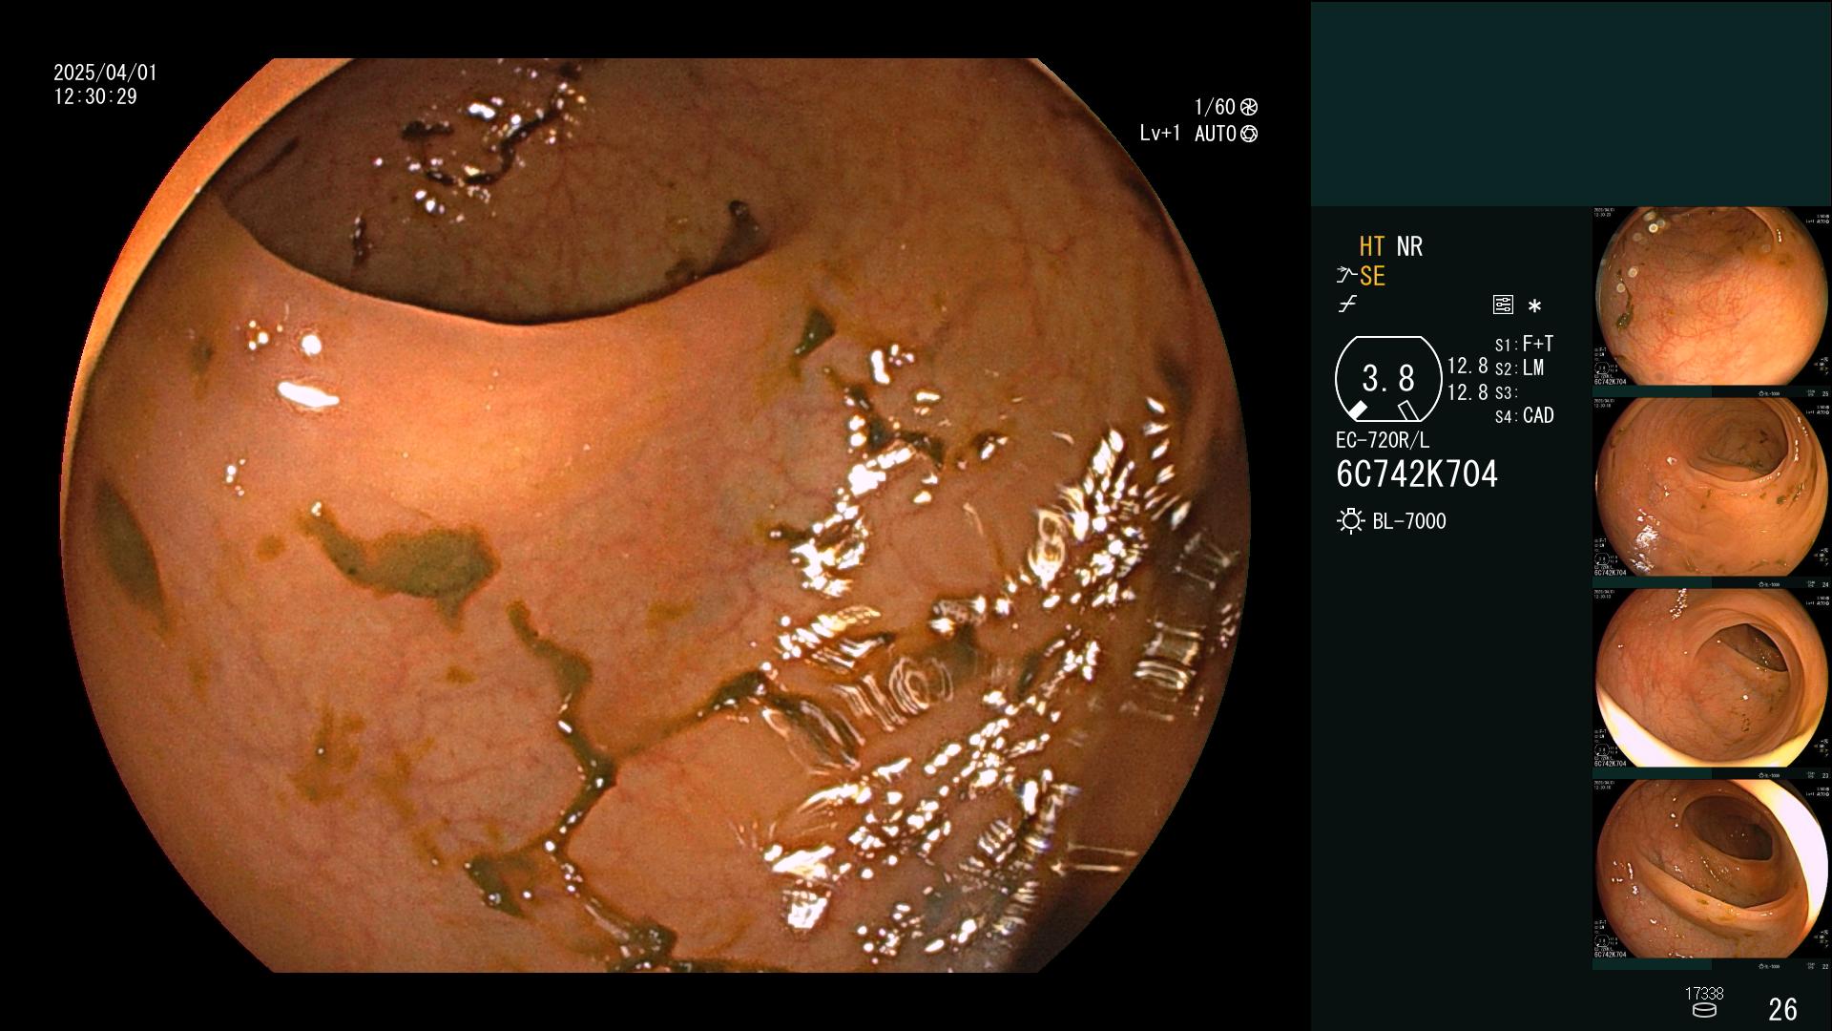This screenshot has width=1832, height=1031.
Task: Click the upper 12.8 value
Action: [x=1468, y=367]
